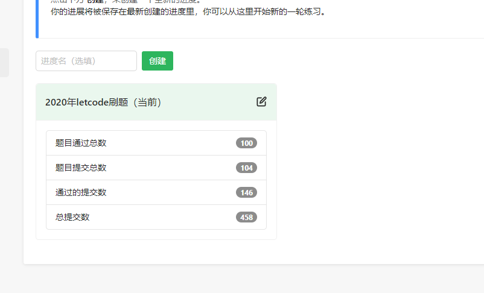Click the 2020年letcode刷题（当前）title

coord(104,102)
